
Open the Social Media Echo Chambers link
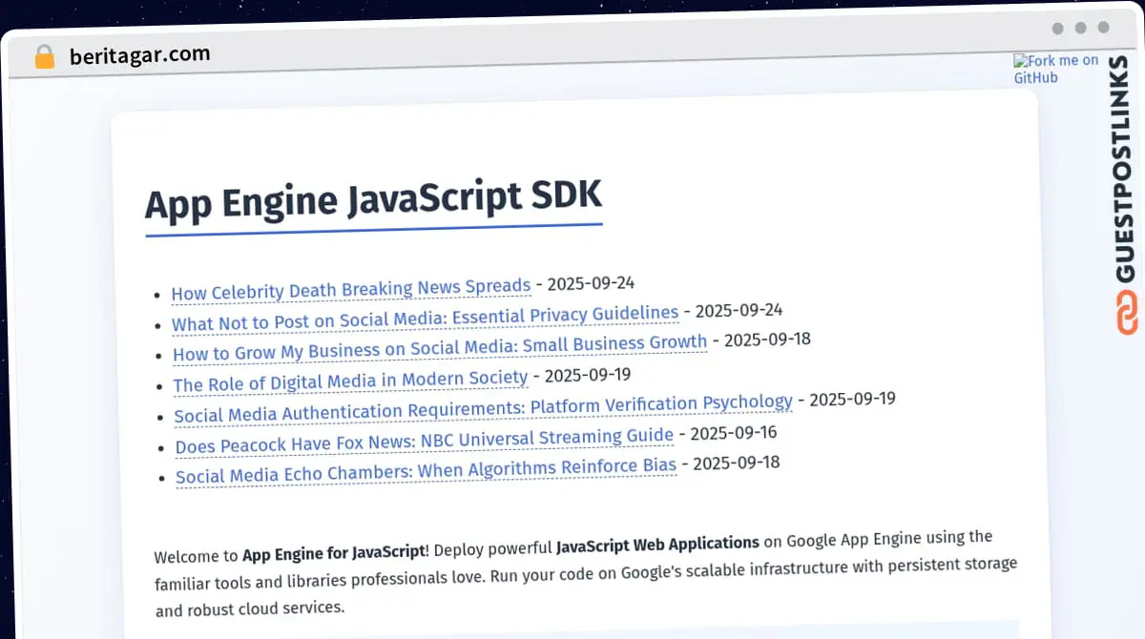pyautogui.click(x=426, y=470)
